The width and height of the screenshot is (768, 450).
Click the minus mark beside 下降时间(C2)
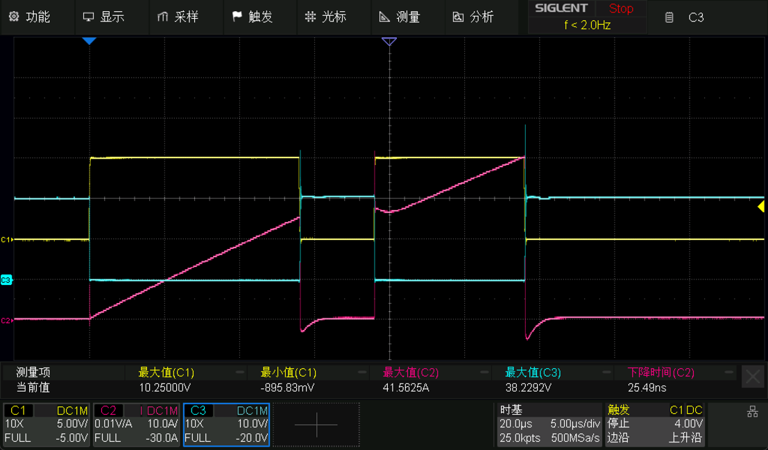pyautogui.click(x=730, y=372)
